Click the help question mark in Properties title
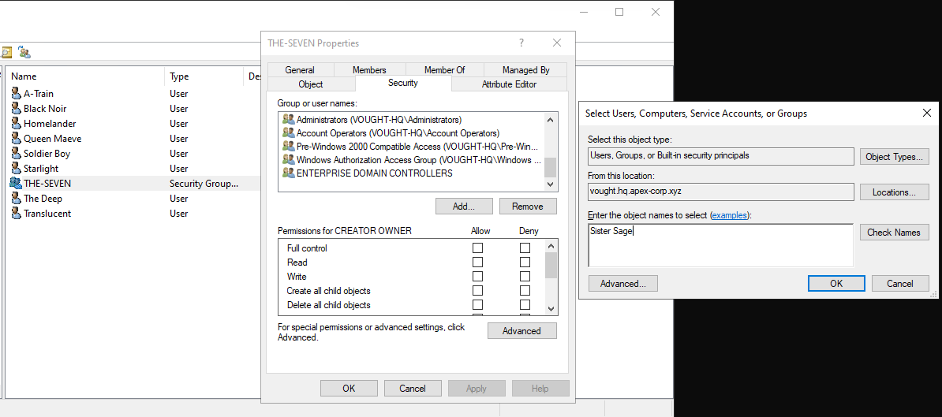 (521, 43)
